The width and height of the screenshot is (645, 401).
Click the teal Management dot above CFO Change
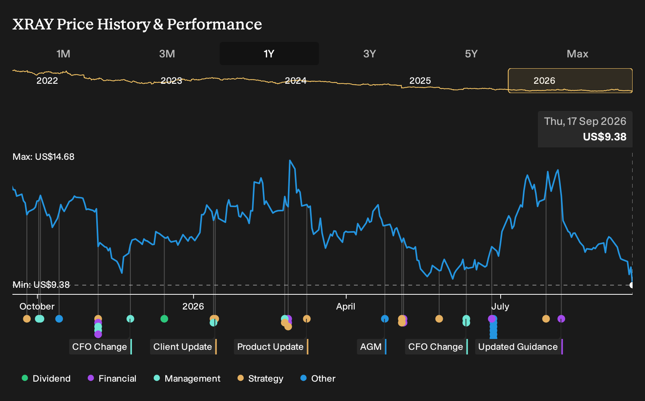(130, 319)
